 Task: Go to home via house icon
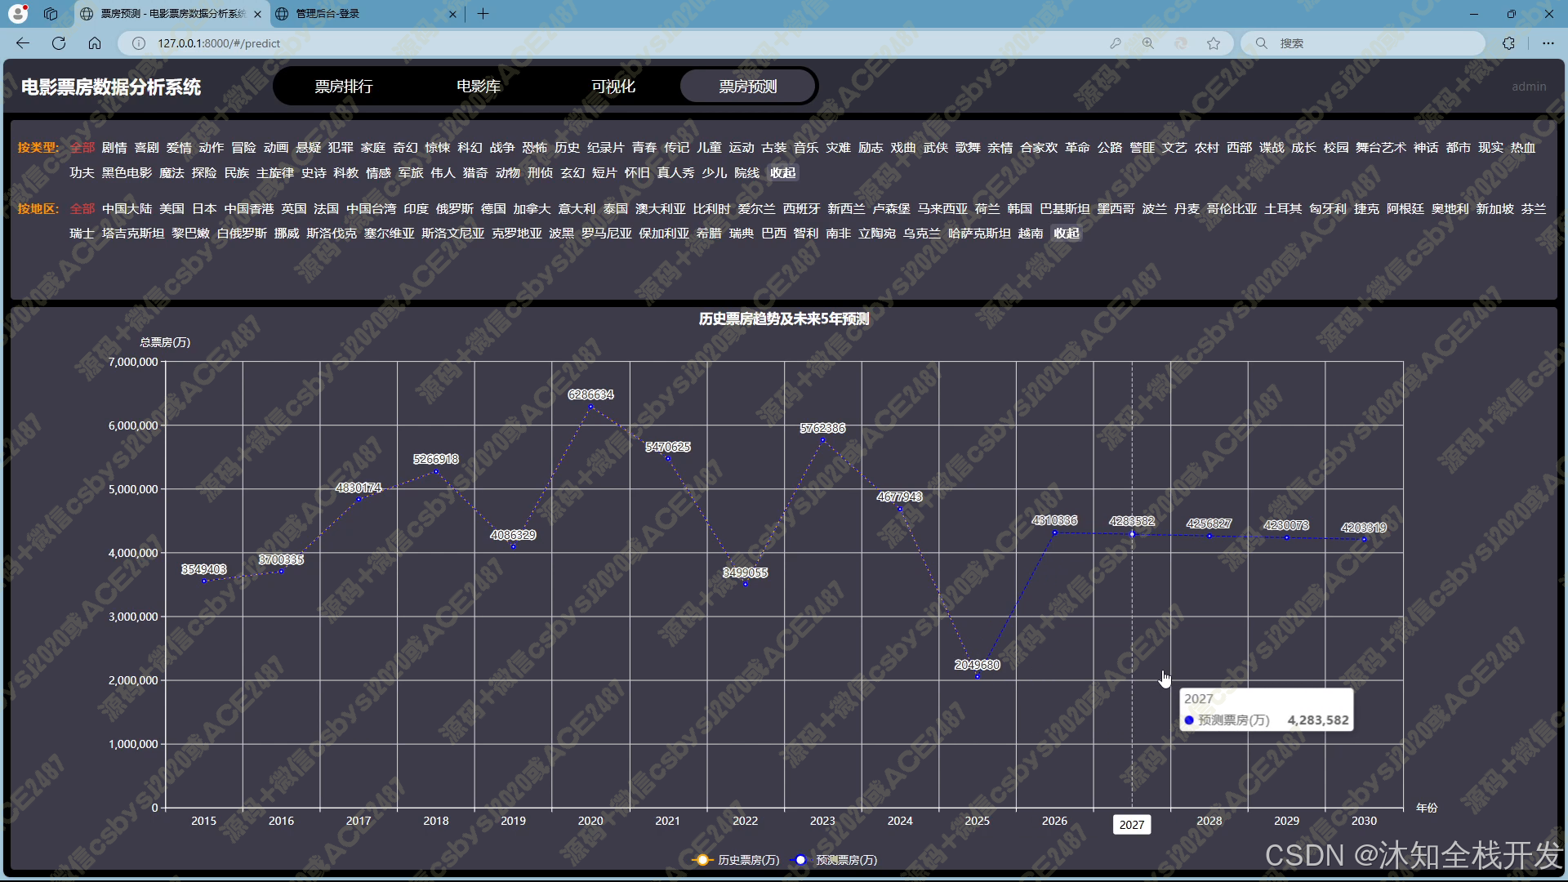[95, 43]
